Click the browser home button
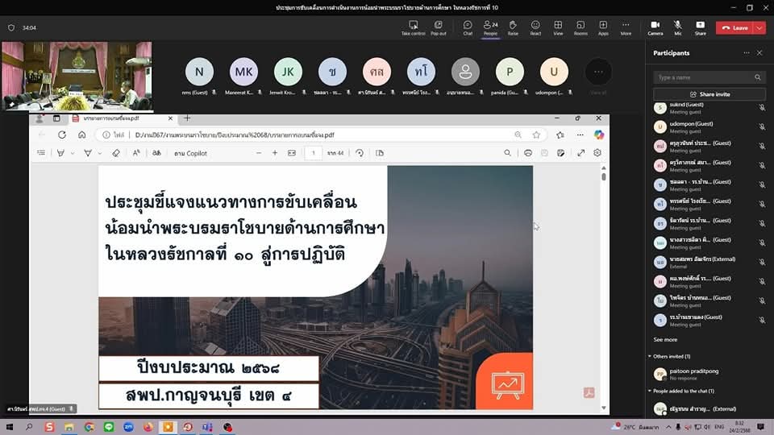The width and height of the screenshot is (774, 435). [x=82, y=135]
